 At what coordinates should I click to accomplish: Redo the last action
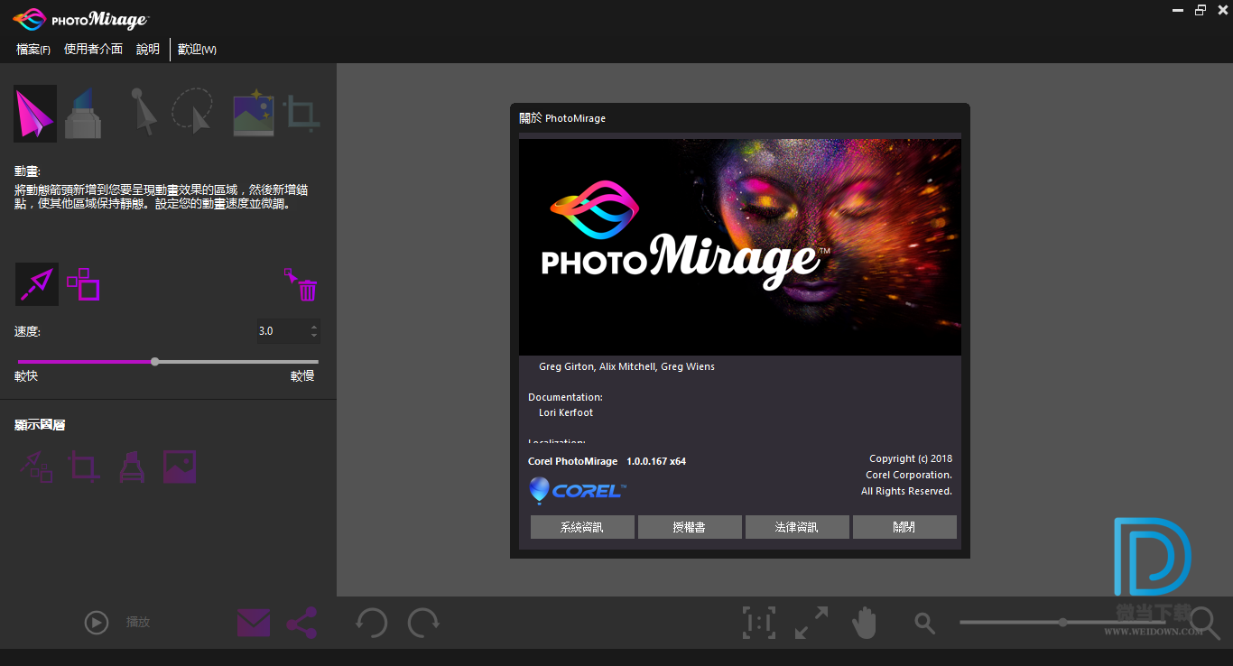(x=423, y=623)
